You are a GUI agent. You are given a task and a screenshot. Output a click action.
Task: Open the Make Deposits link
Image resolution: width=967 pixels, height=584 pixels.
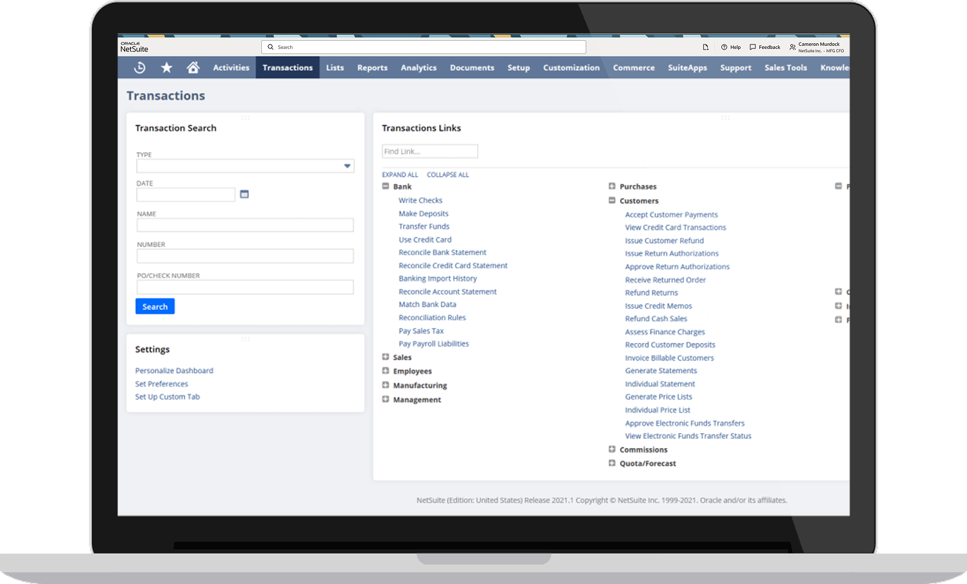click(x=423, y=213)
